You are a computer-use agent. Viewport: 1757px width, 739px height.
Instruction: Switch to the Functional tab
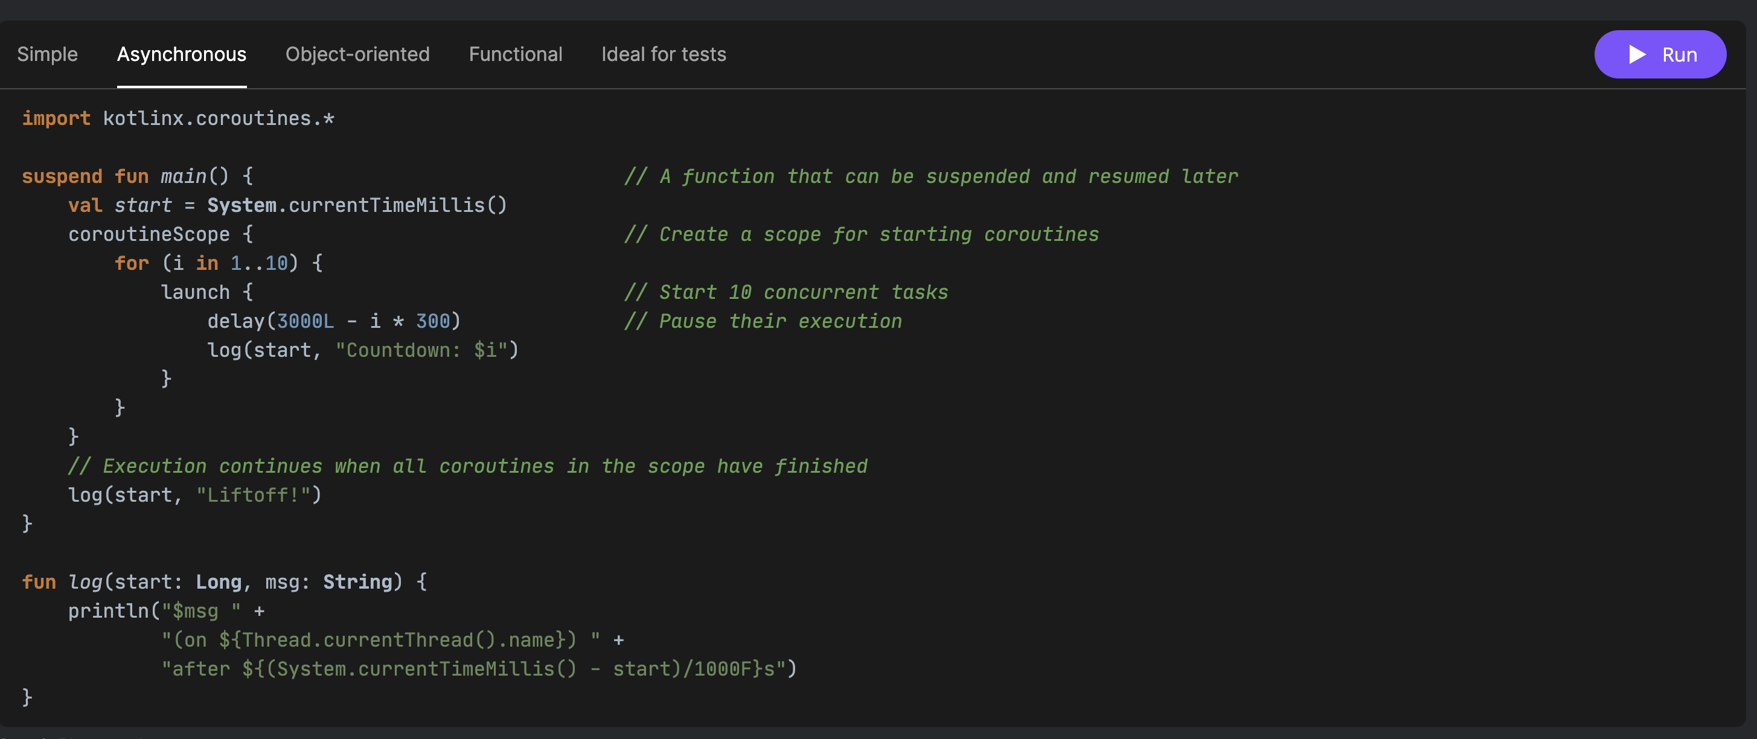point(516,54)
